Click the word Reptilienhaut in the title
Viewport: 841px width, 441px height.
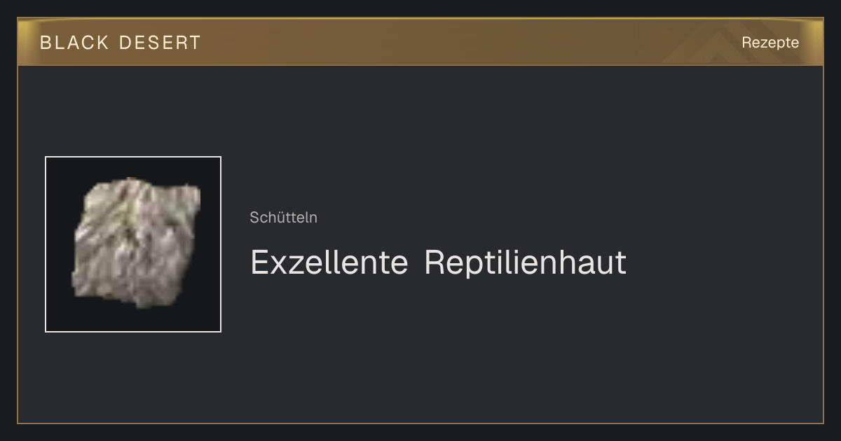(x=525, y=262)
